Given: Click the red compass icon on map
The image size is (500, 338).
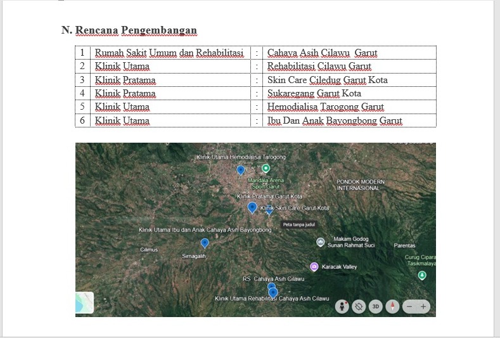Looking at the screenshot, I should pyautogui.click(x=392, y=307).
